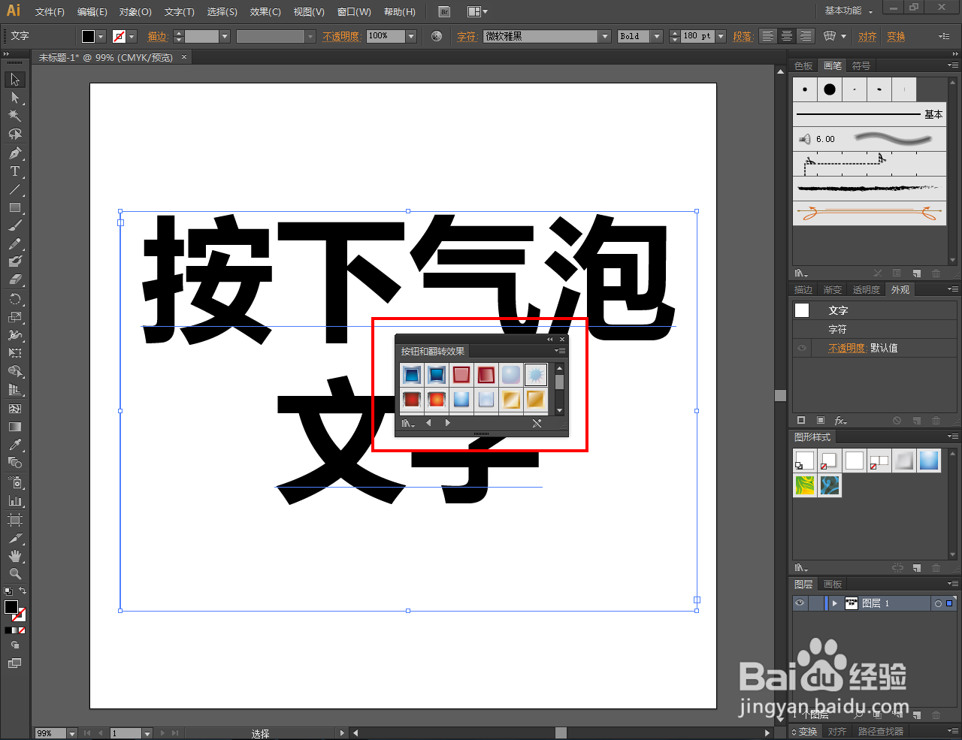The image size is (962, 740).
Task: Break link to graphic style in button effects panel
Action: click(537, 423)
